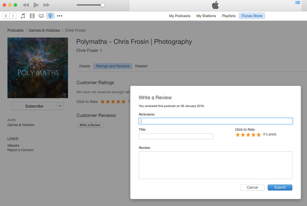The width and height of the screenshot is (307, 206).
Task: Click Chris Frosin breadcrumb text
Action: 75,30
